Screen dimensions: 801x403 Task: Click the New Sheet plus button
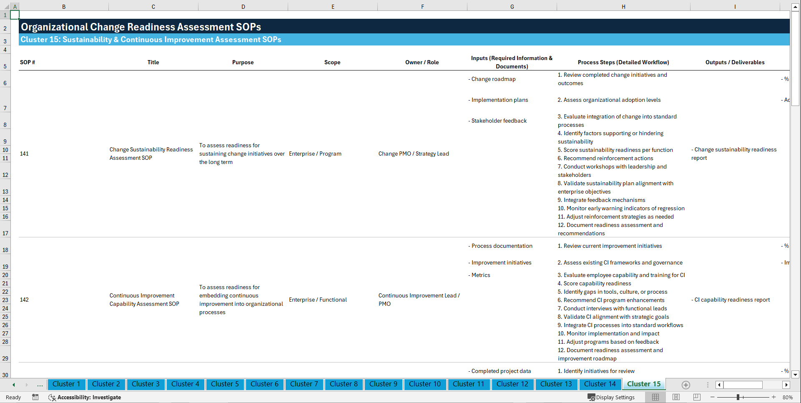(686, 385)
